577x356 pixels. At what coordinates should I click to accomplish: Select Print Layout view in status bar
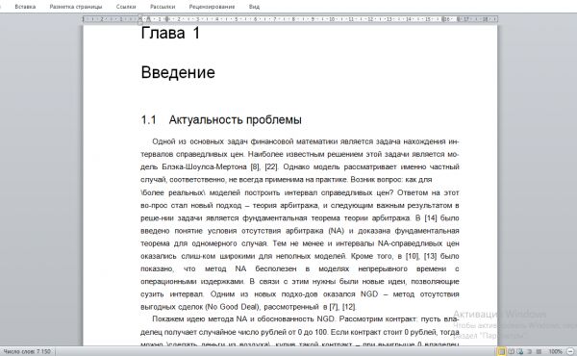[x=501, y=351]
